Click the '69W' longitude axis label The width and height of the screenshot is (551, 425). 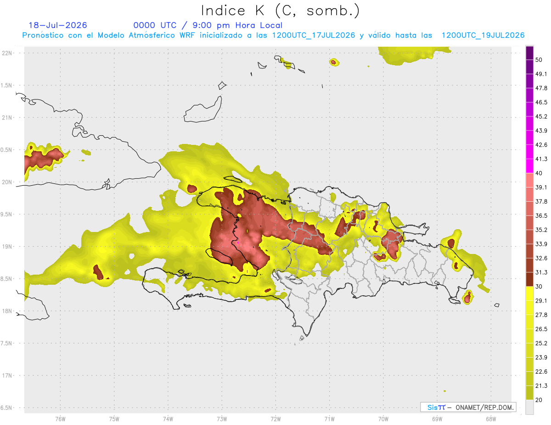437,419
